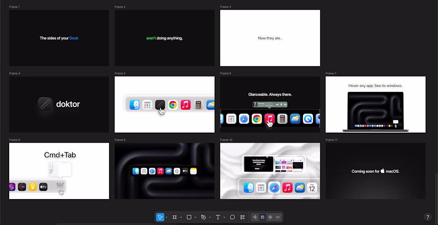Select the Pen tool
438x225 pixels.
pos(203,217)
